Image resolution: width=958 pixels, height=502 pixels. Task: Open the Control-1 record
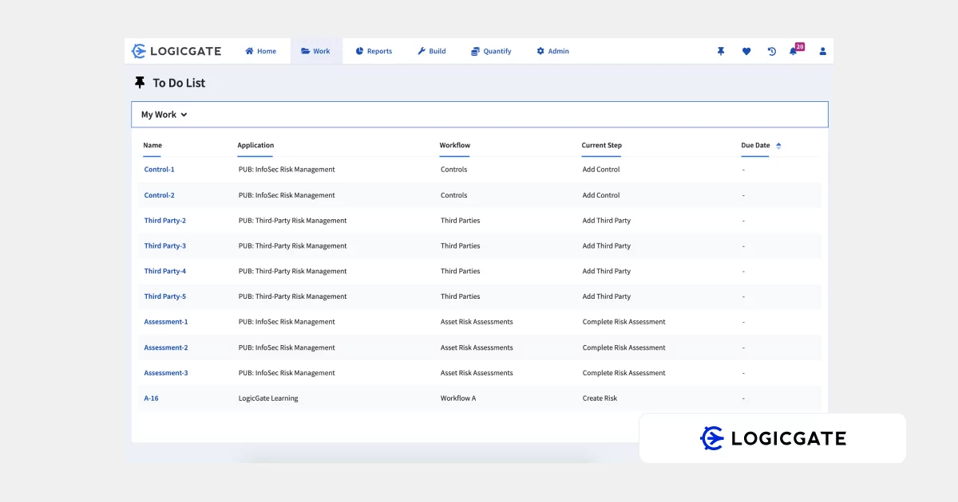pyautogui.click(x=160, y=170)
